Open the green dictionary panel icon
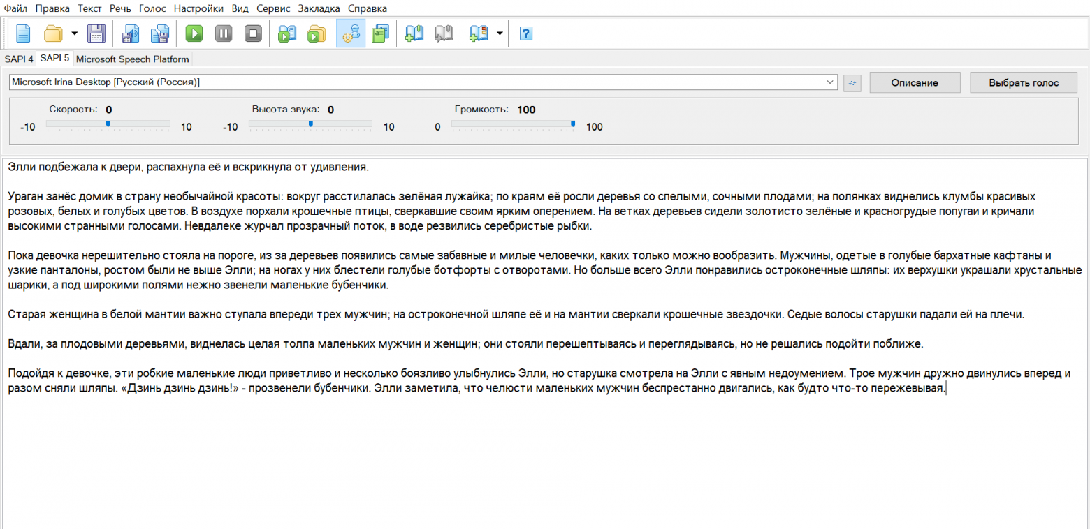This screenshot has height=529, width=1090. click(x=380, y=33)
